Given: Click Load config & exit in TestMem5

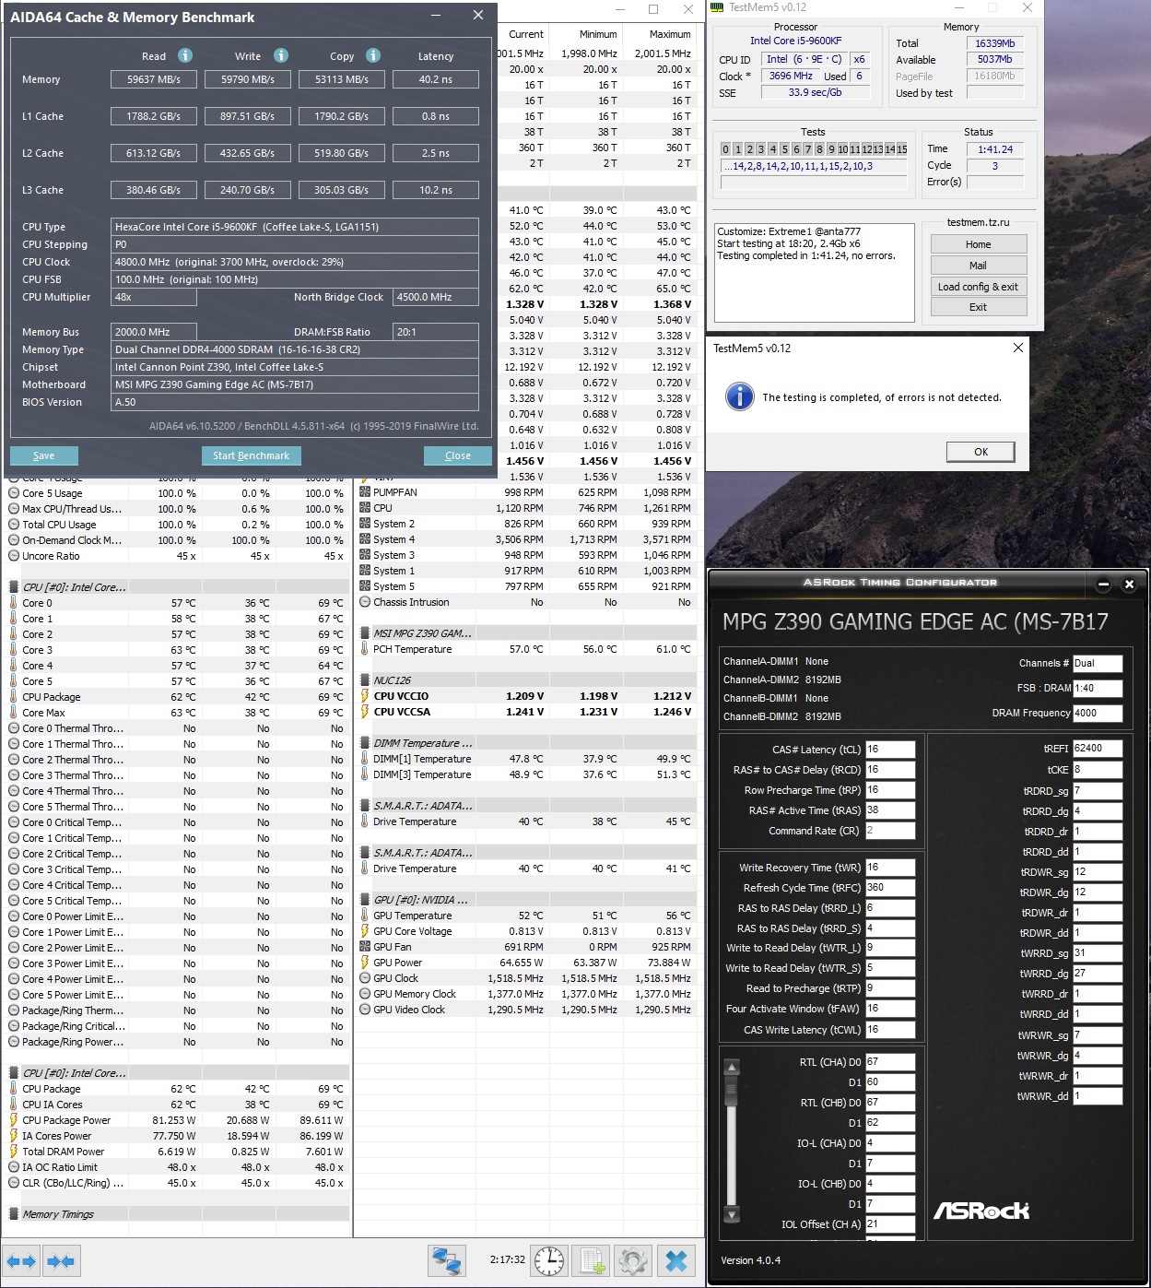Looking at the screenshot, I should coord(979,287).
